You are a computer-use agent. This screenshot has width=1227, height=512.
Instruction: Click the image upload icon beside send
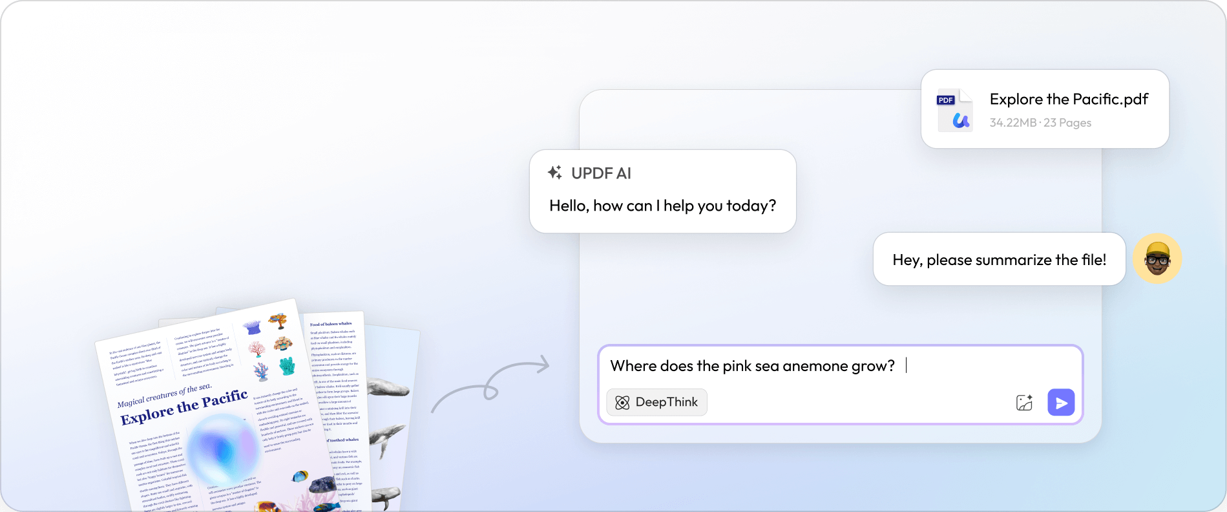point(1024,403)
